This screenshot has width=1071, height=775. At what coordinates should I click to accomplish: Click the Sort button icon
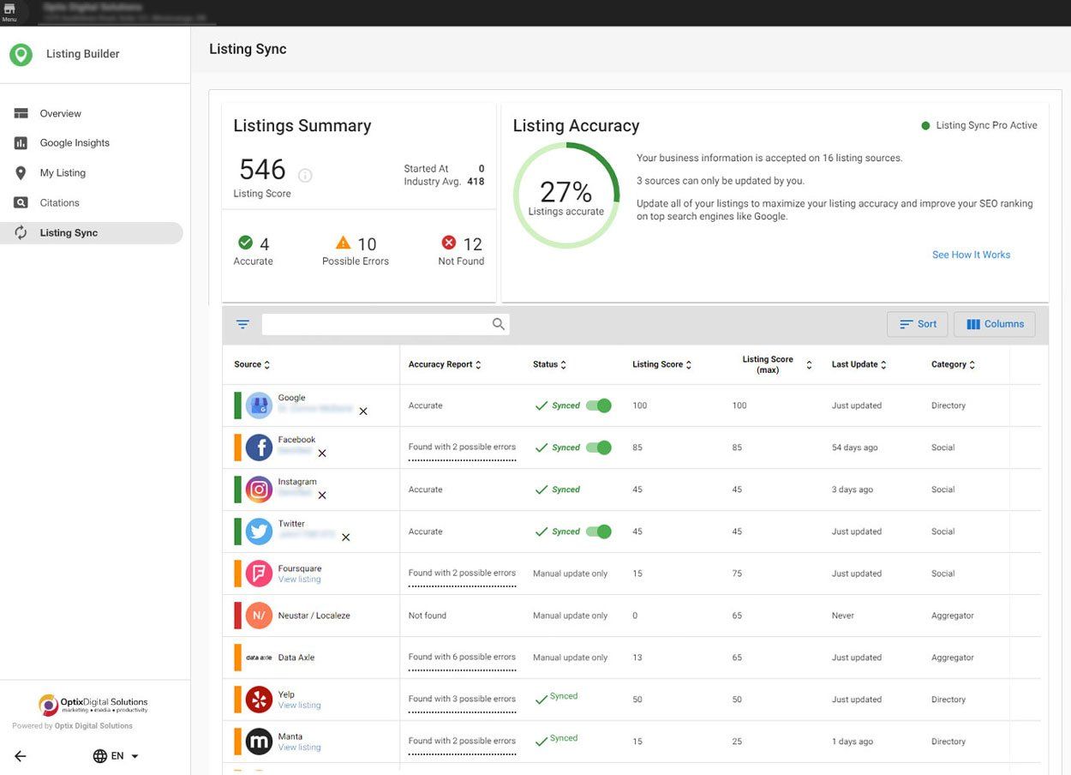tap(903, 323)
